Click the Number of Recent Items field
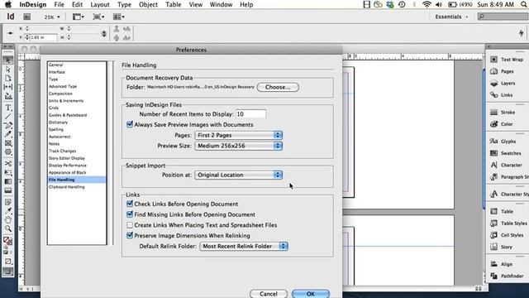The image size is (529, 298). 250,114
